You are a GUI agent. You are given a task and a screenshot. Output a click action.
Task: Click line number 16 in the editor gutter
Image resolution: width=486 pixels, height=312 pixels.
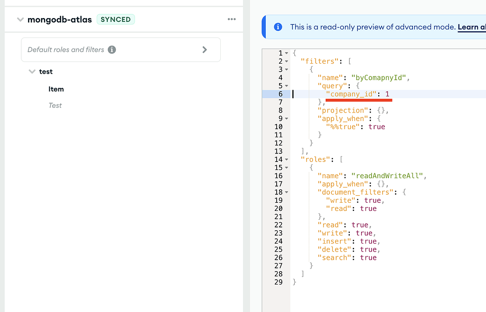279,176
